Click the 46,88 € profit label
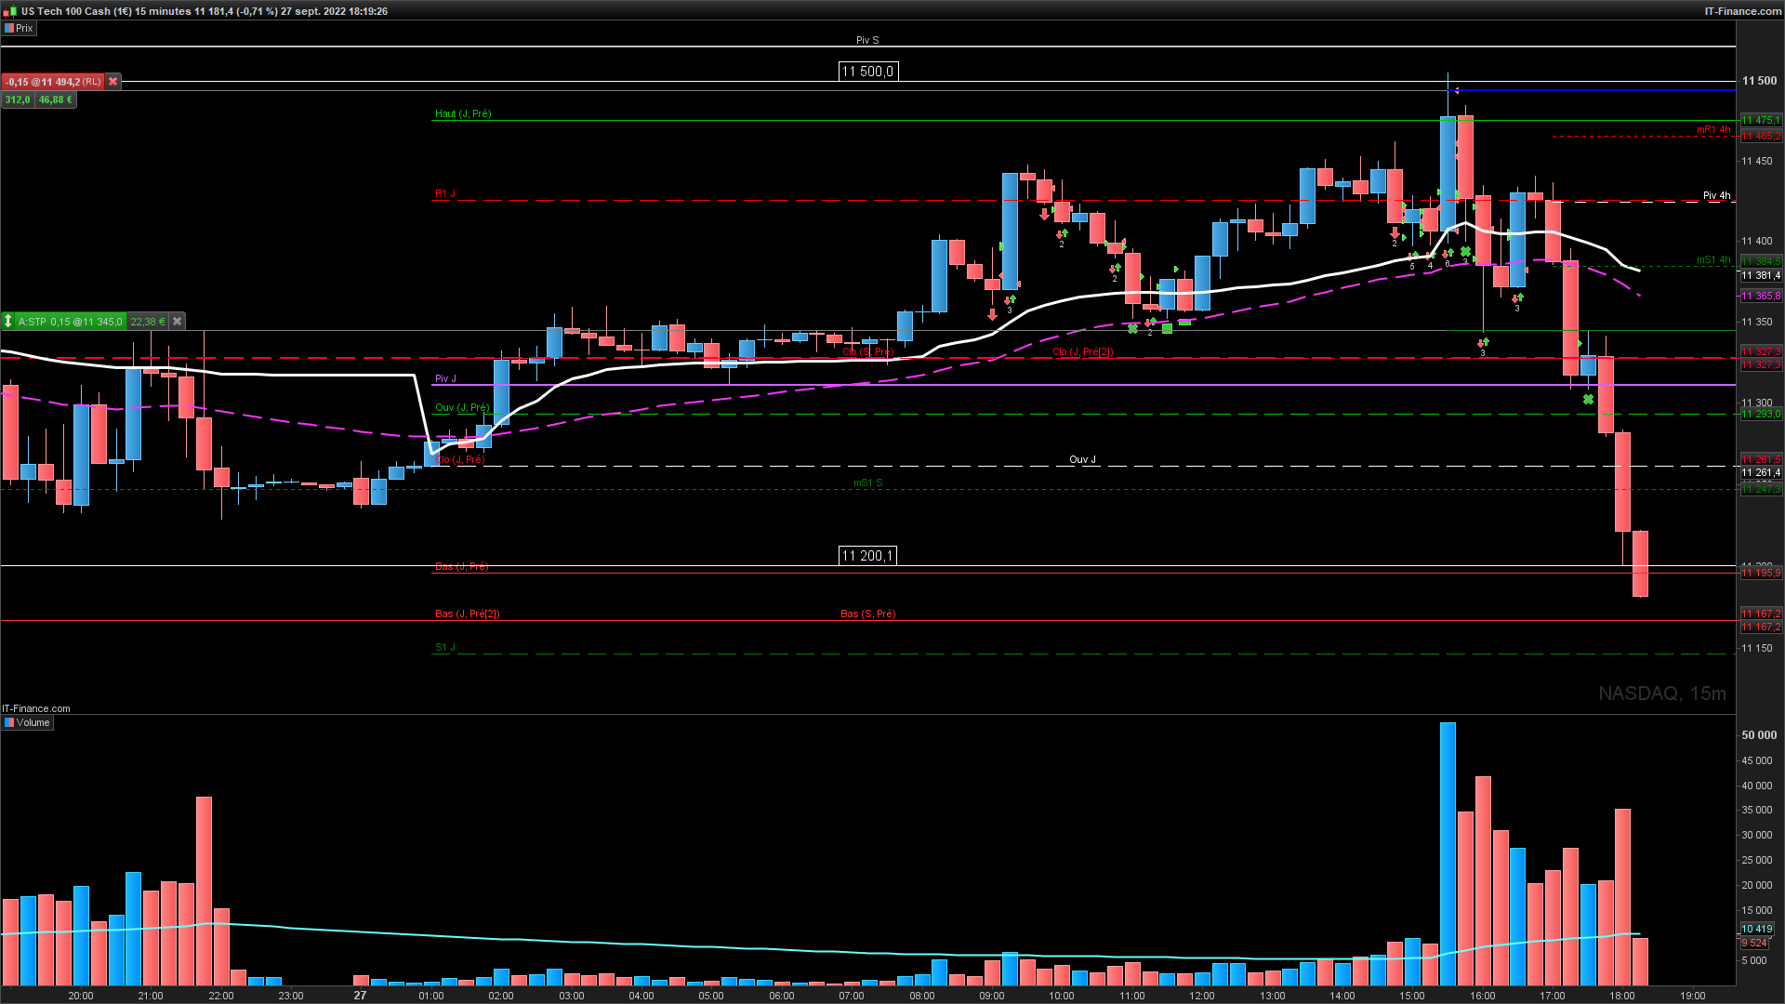The width and height of the screenshot is (1785, 1004). pos(56,99)
